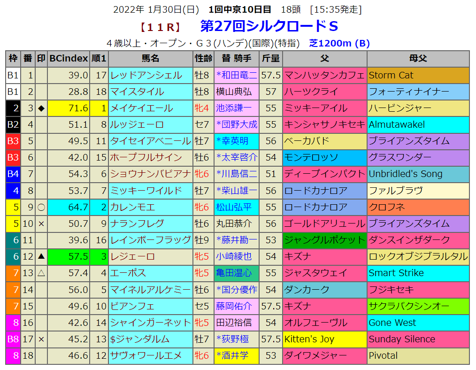
Task: Click the ○ mark in カレンモエ's row
Action: point(41,207)
